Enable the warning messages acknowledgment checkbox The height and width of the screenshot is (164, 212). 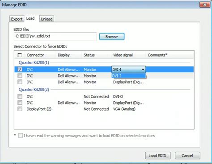coord(21,136)
